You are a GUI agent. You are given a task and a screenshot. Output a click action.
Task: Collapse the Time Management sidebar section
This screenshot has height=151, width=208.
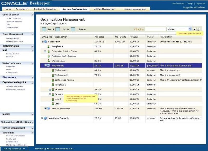32,34
